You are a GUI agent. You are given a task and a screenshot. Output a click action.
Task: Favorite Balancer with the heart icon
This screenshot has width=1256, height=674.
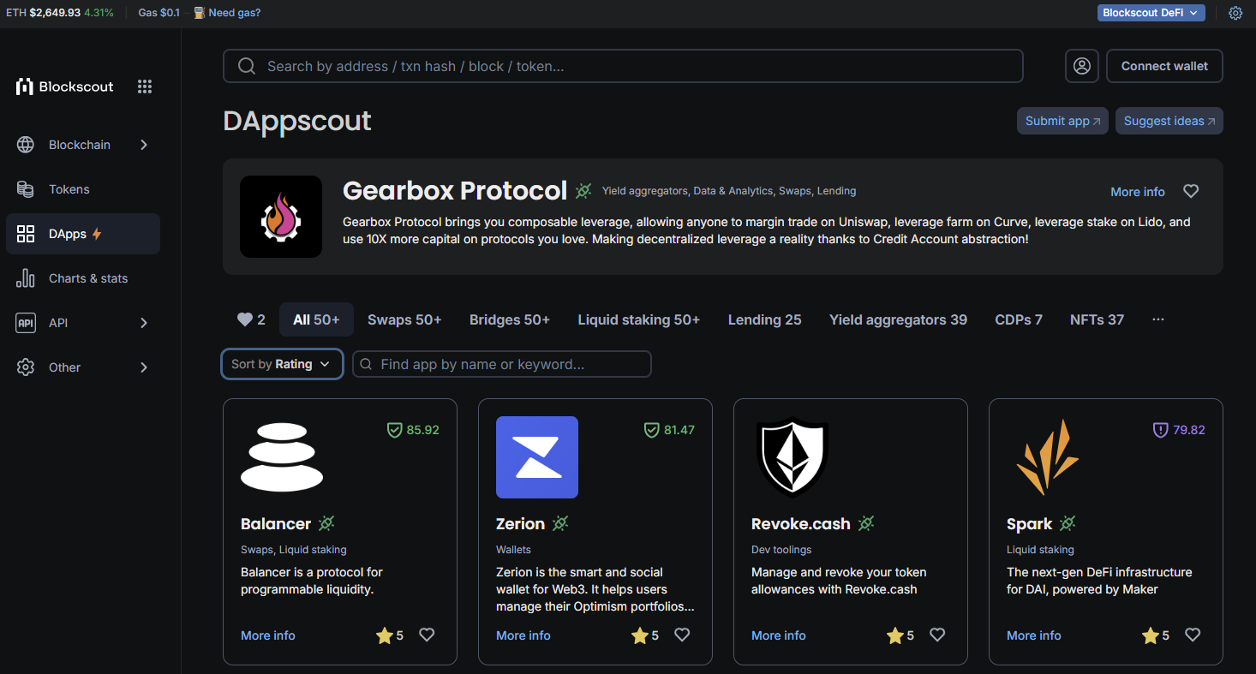click(x=427, y=635)
